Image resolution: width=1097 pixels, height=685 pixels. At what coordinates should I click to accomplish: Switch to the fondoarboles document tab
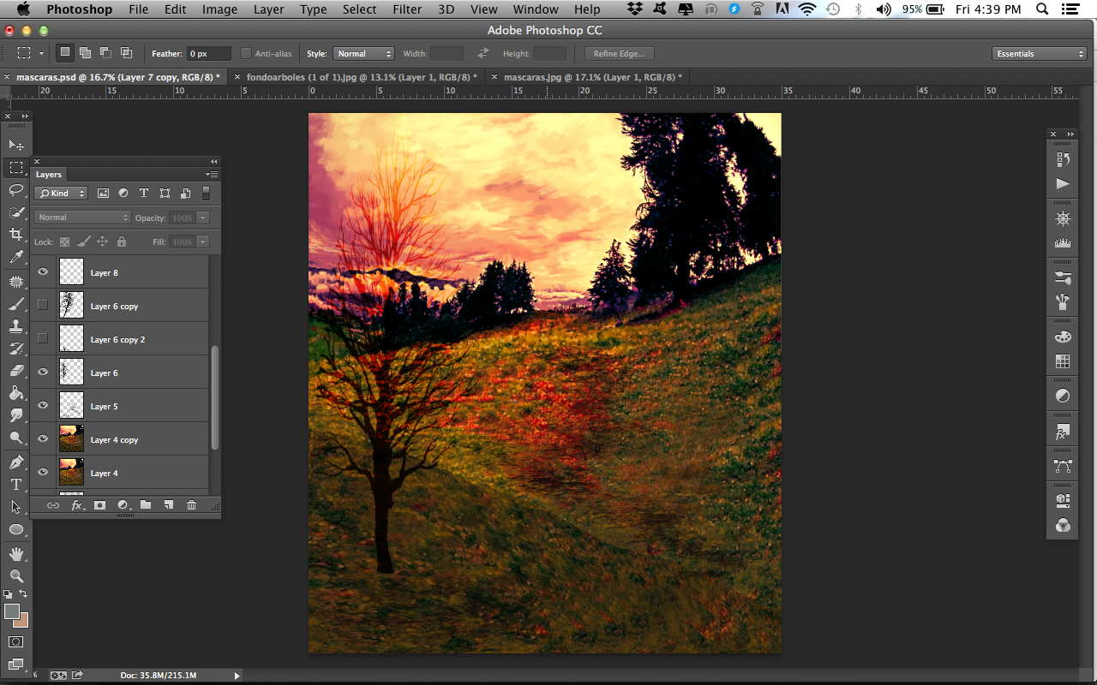360,77
